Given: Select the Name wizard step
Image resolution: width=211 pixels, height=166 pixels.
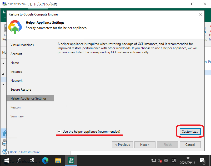Looking at the screenshot, I should pos(15,63).
